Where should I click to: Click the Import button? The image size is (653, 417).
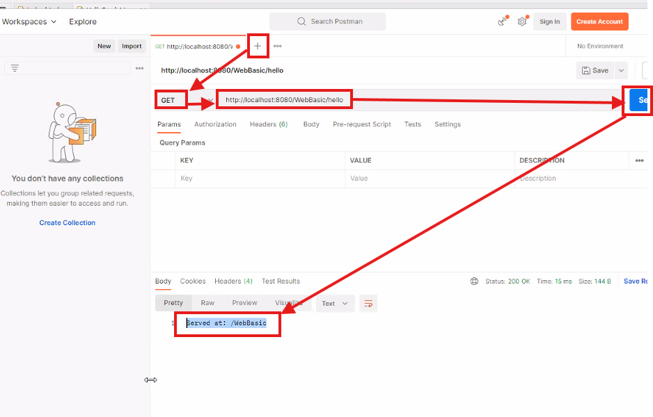tap(132, 46)
